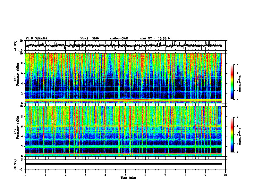Click the "VLF Spectra" plot title
The width and height of the screenshot is (254, 196).
pos(36,38)
